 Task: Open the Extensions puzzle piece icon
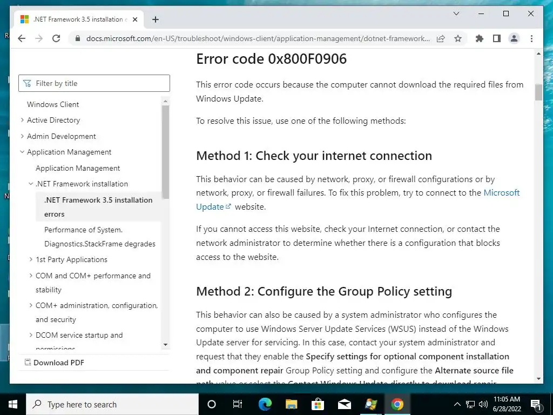(480, 38)
